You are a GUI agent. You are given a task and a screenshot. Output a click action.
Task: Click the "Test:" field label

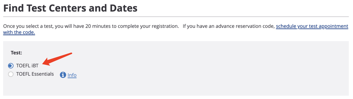coord(16,53)
